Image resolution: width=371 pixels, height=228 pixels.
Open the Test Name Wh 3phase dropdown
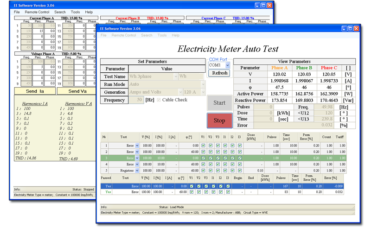point(176,76)
